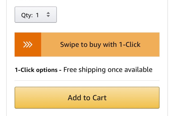Select the quantity value 1
174x116 pixels.
tap(37, 15)
